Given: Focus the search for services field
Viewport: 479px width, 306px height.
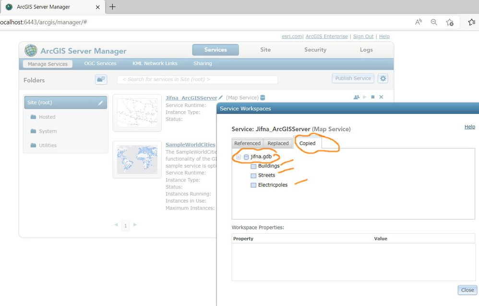Looking at the screenshot, I should (197, 79).
